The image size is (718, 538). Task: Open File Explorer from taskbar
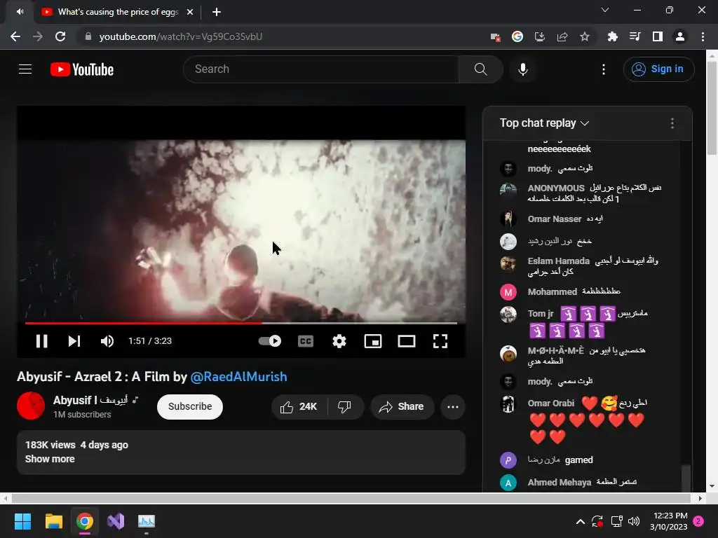[53, 521]
